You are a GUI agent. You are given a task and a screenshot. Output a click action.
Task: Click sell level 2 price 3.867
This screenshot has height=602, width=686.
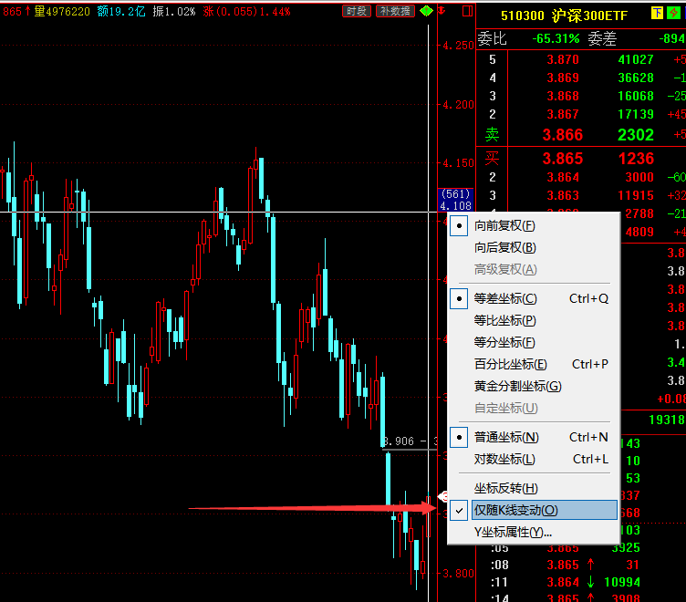[563, 115]
